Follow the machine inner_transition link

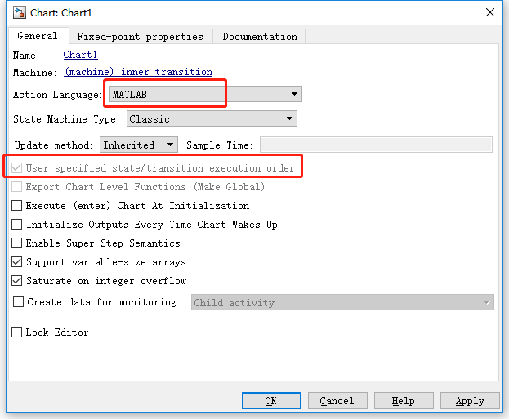(x=138, y=72)
